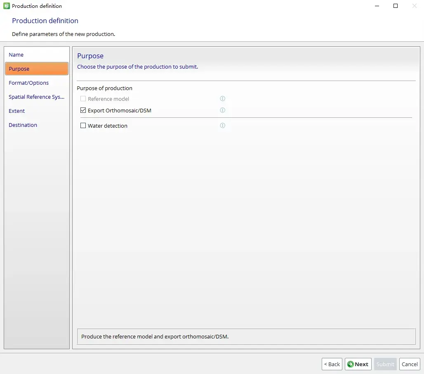Cancel the production definition dialog
This screenshot has height=374, width=424.
(x=410, y=364)
